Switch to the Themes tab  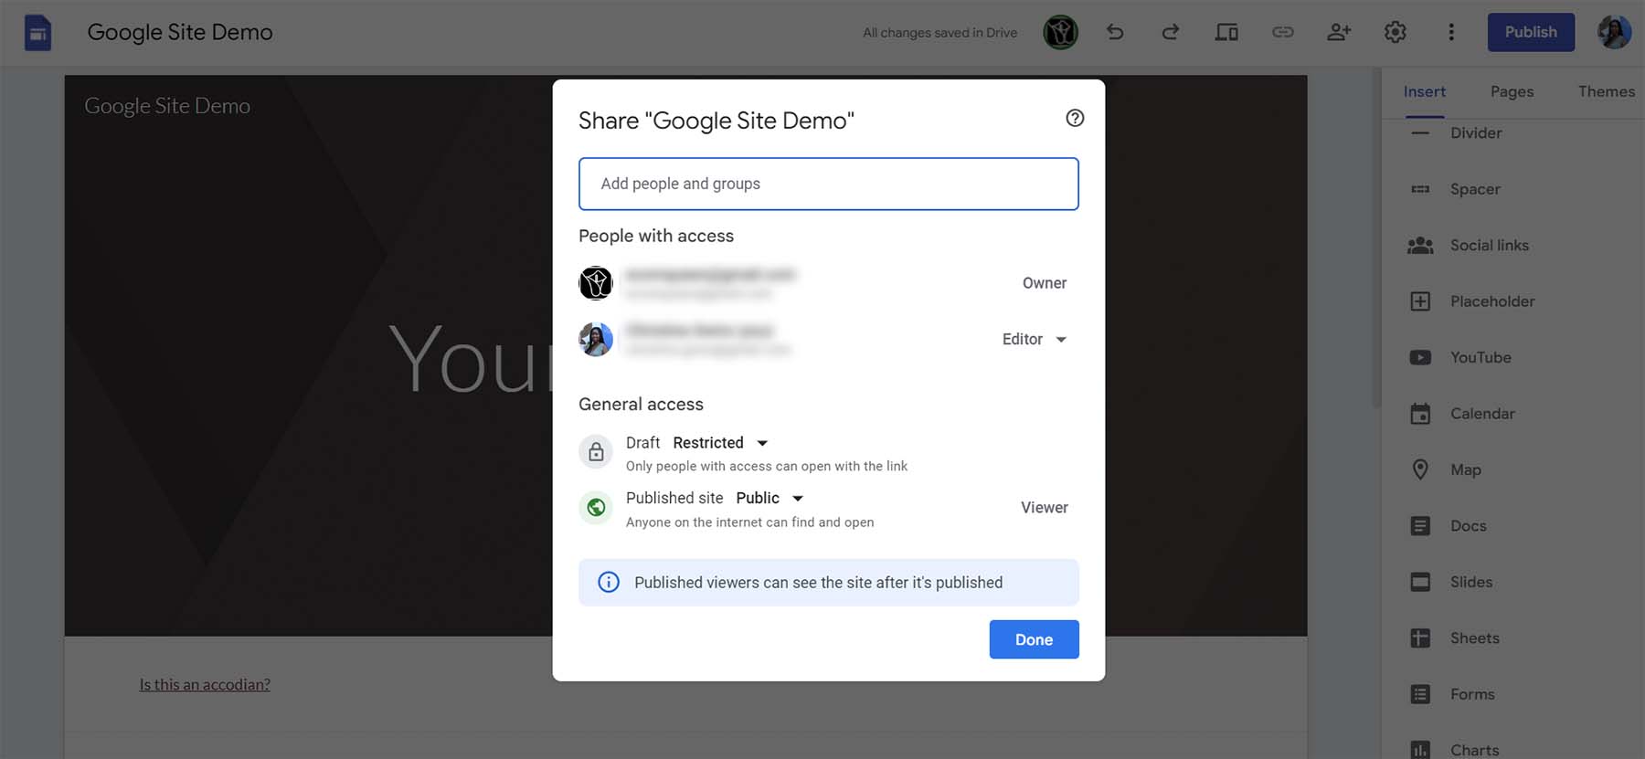[1606, 91]
